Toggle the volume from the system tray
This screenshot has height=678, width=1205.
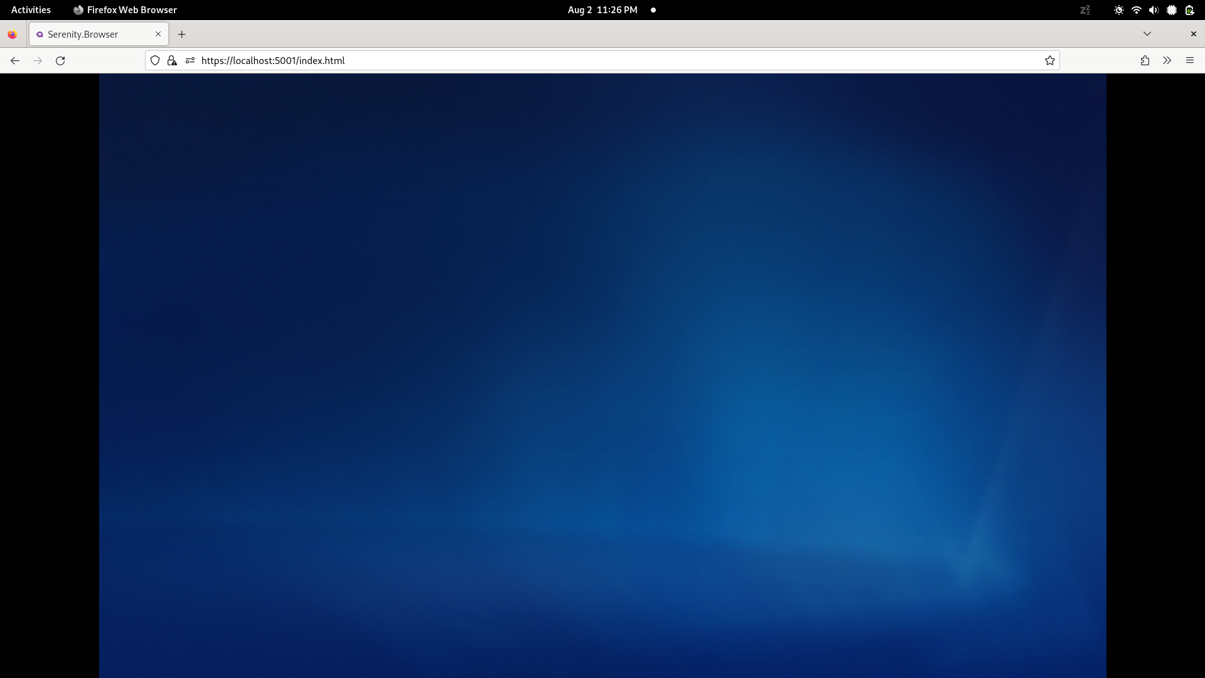1154,10
